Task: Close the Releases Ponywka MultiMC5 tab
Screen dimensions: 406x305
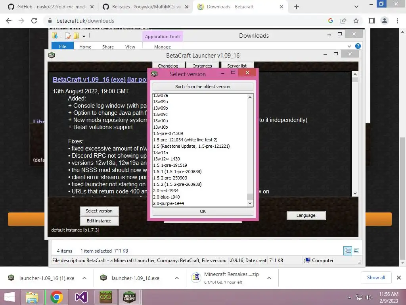Action: point(187,7)
